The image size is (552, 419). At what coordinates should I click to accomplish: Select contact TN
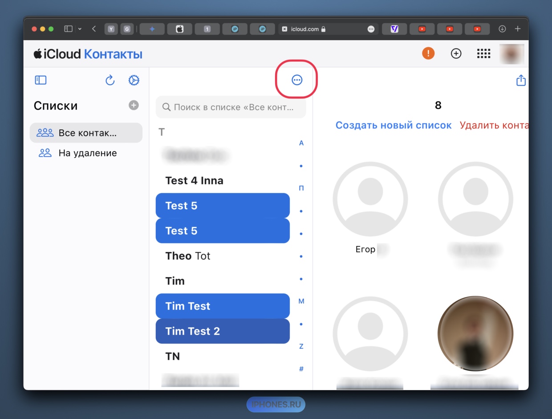pyautogui.click(x=223, y=356)
